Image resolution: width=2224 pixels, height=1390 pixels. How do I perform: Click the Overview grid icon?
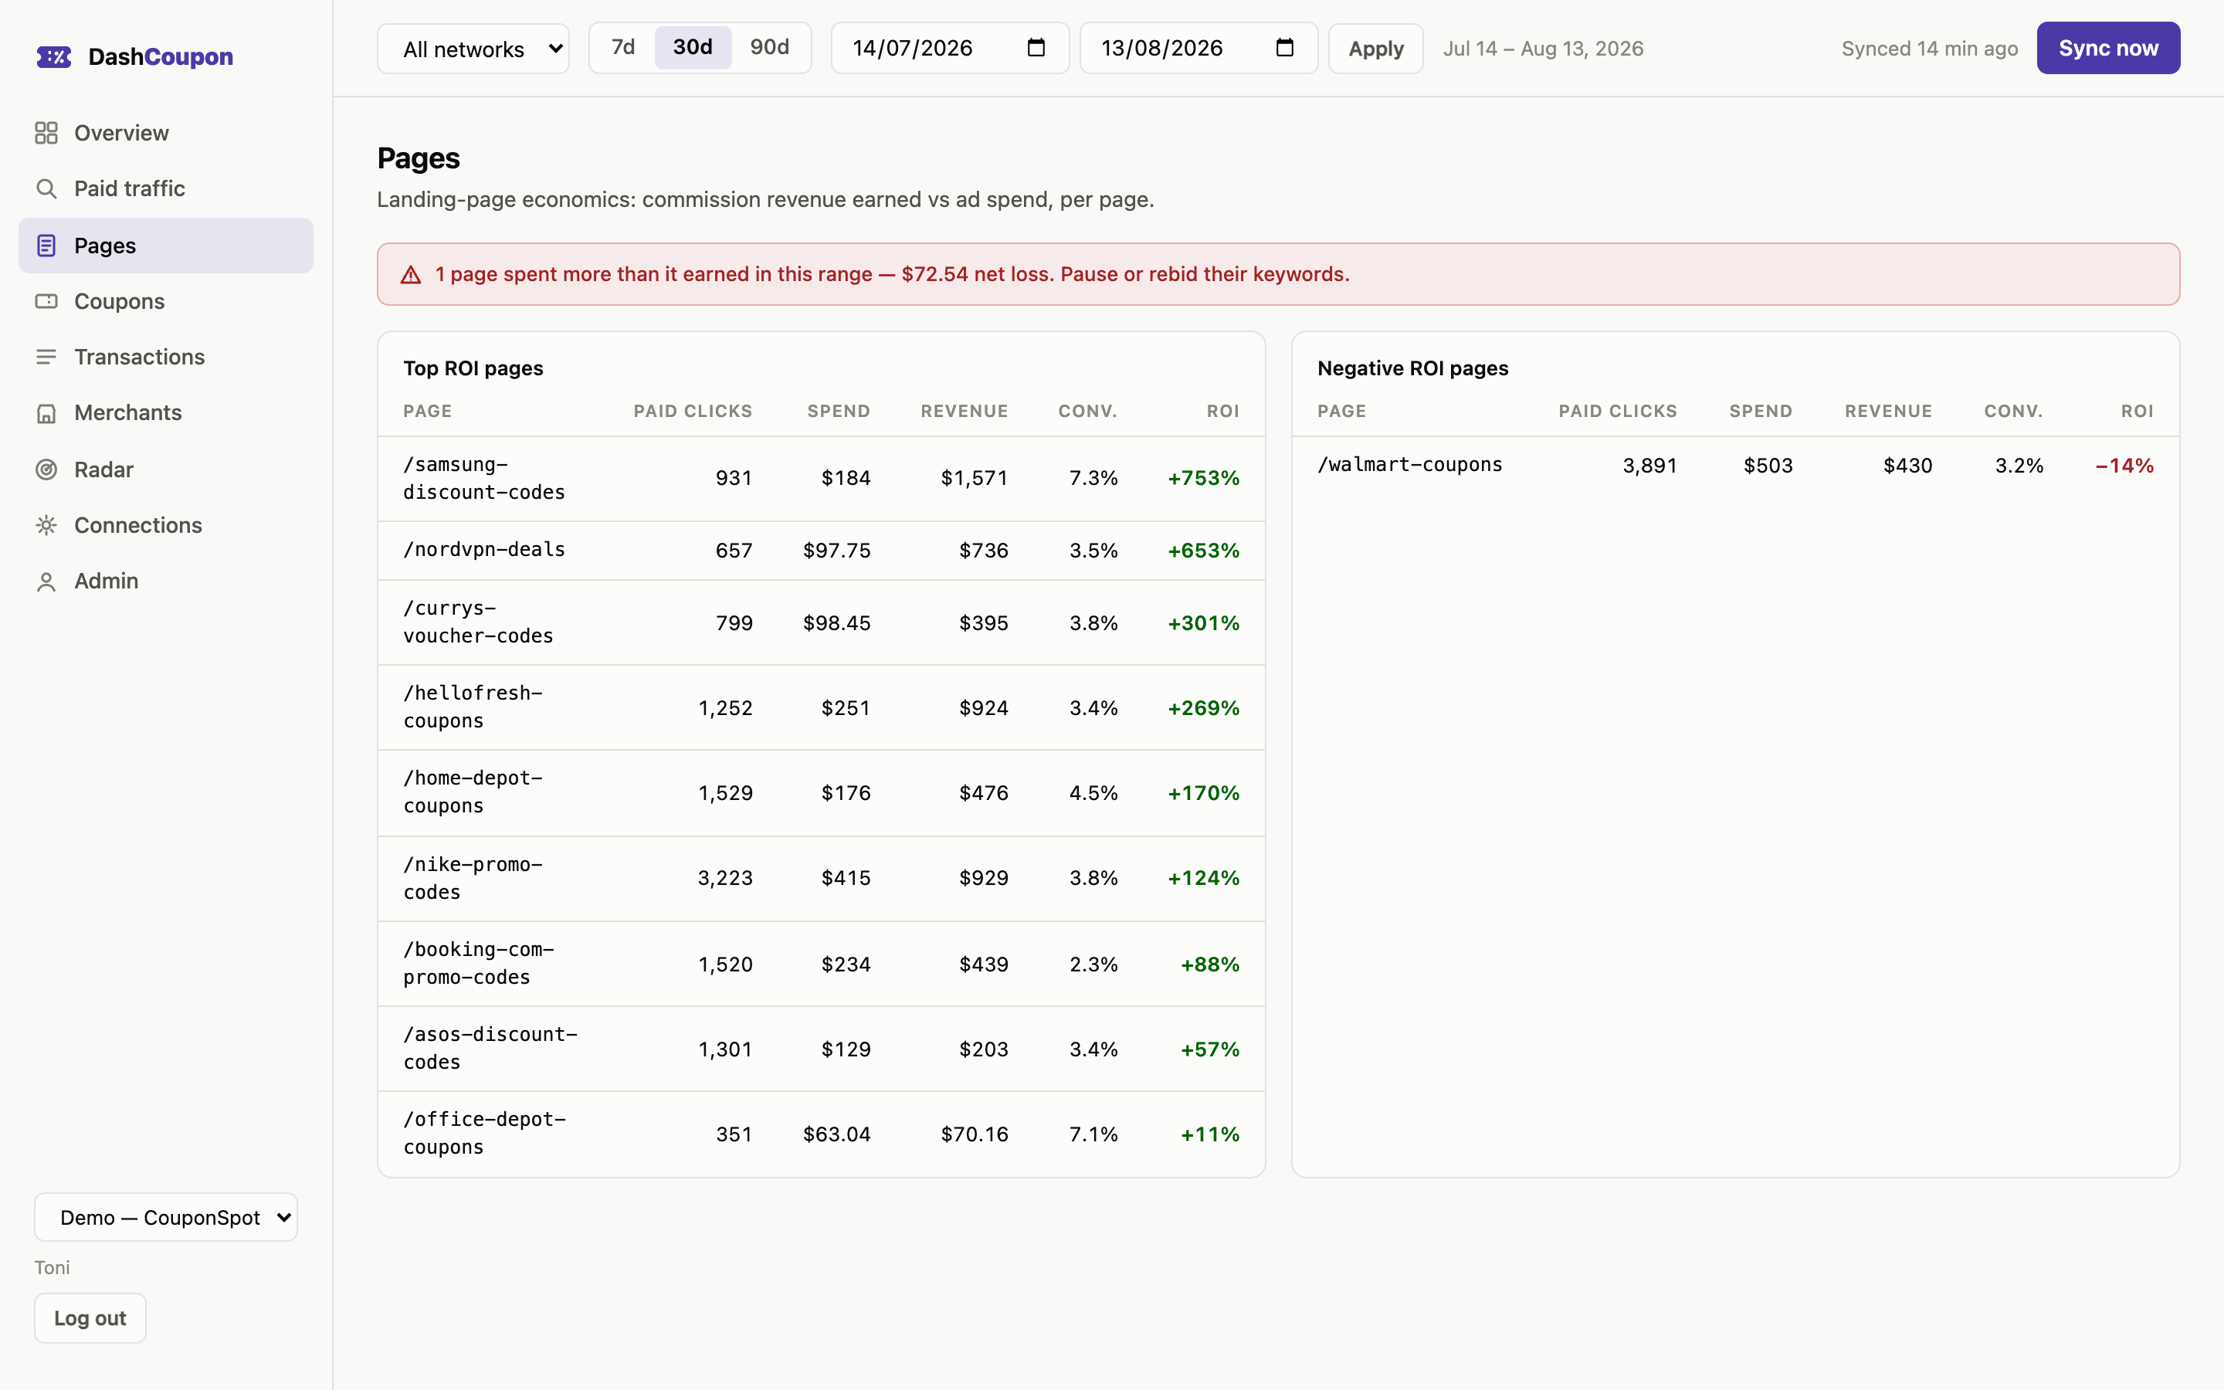(x=46, y=134)
